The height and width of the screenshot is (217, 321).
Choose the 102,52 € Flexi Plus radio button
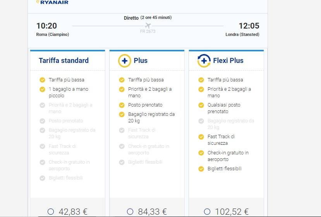click(207, 212)
